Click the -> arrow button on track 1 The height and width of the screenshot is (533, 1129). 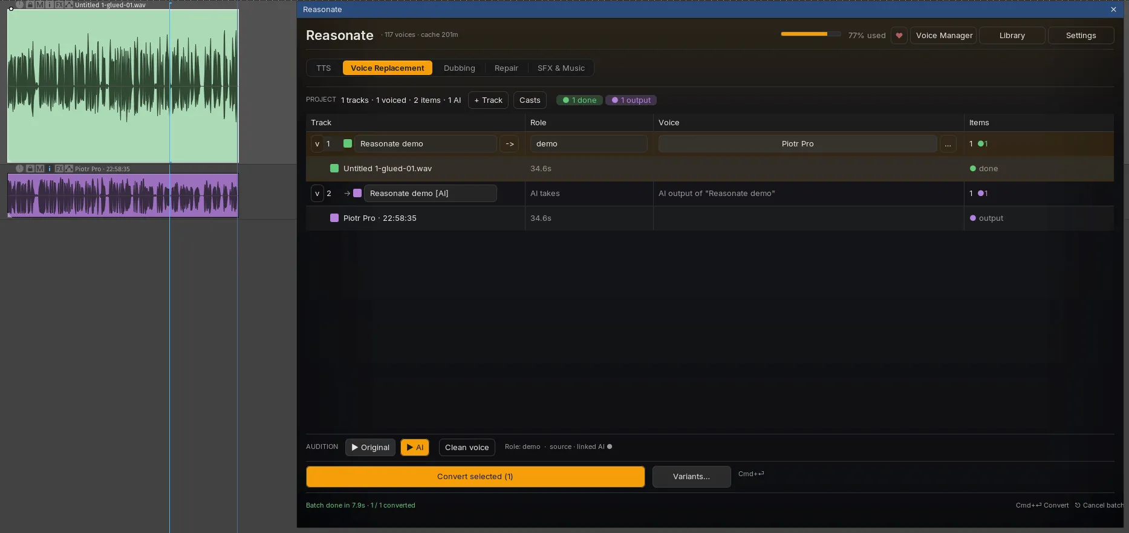coord(509,143)
